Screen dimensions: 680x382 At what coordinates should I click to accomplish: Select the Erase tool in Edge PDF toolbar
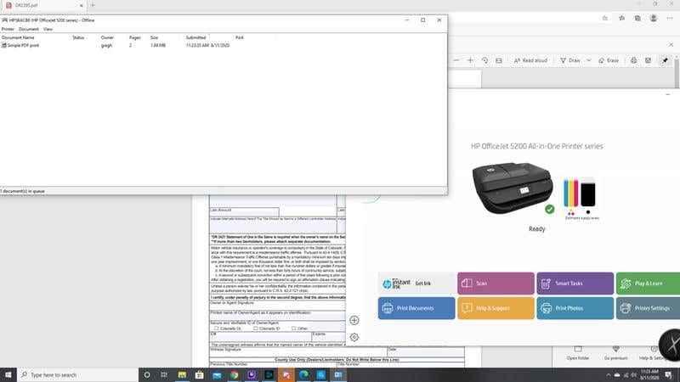(609, 60)
